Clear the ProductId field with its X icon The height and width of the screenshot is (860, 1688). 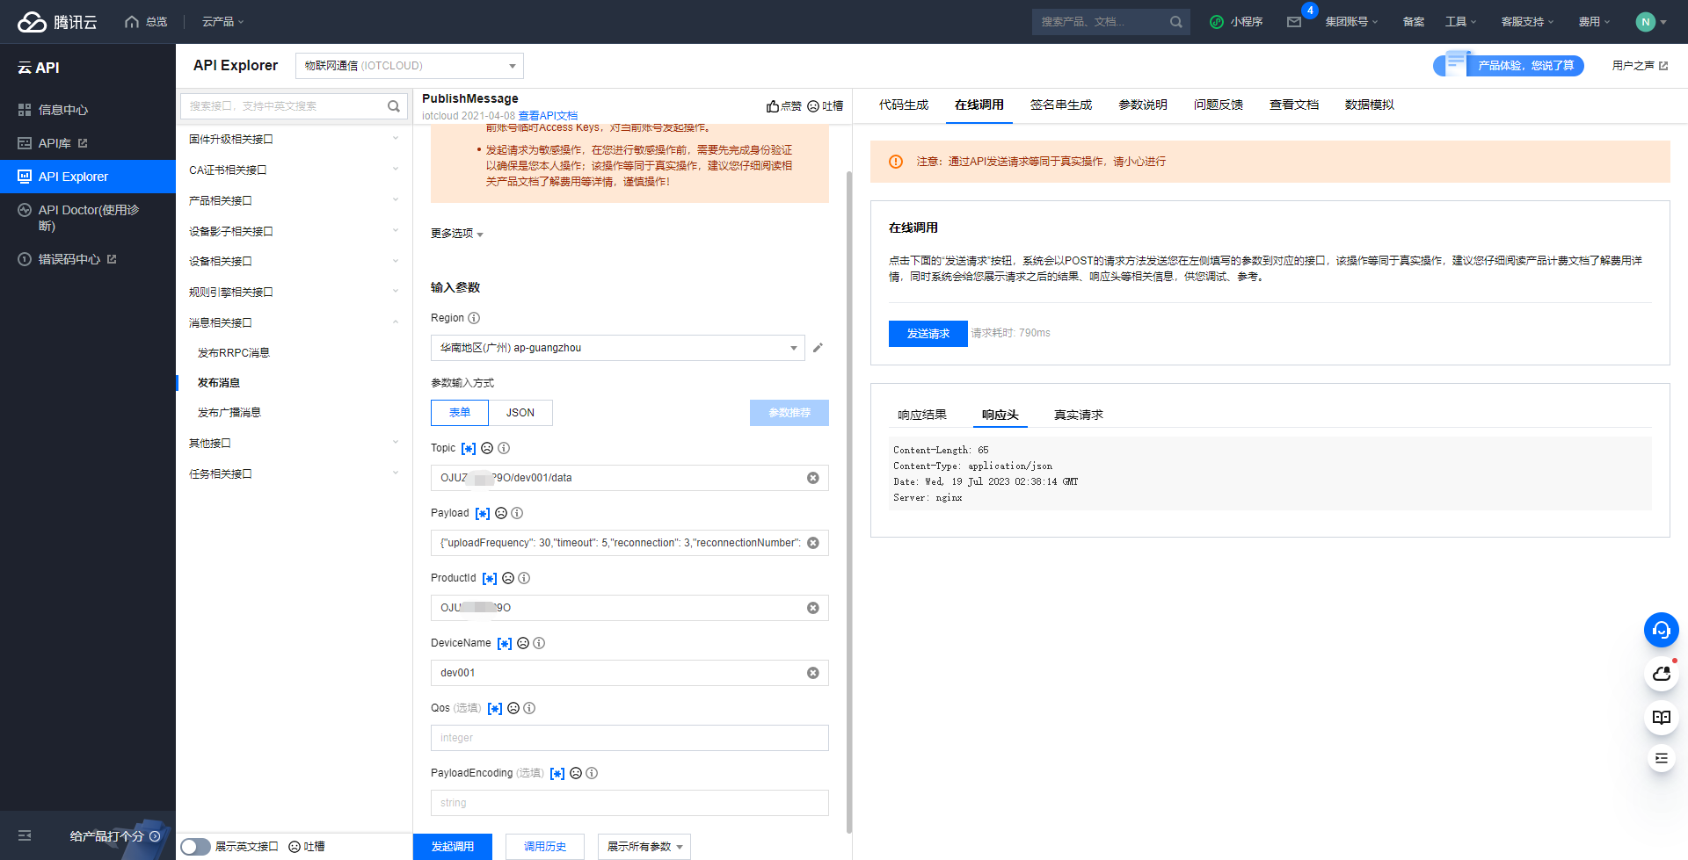pyautogui.click(x=813, y=608)
